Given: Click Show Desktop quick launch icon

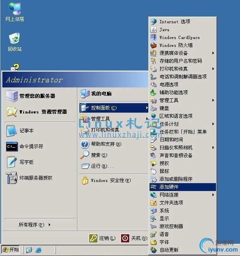Looking at the screenshot, I should (30, 250).
